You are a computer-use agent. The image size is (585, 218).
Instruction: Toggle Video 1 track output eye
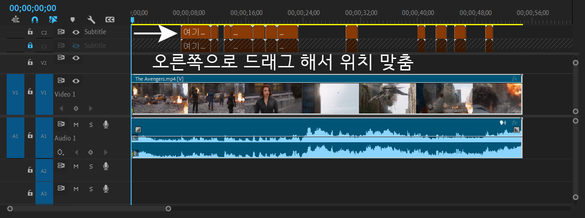[x=76, y=81]
